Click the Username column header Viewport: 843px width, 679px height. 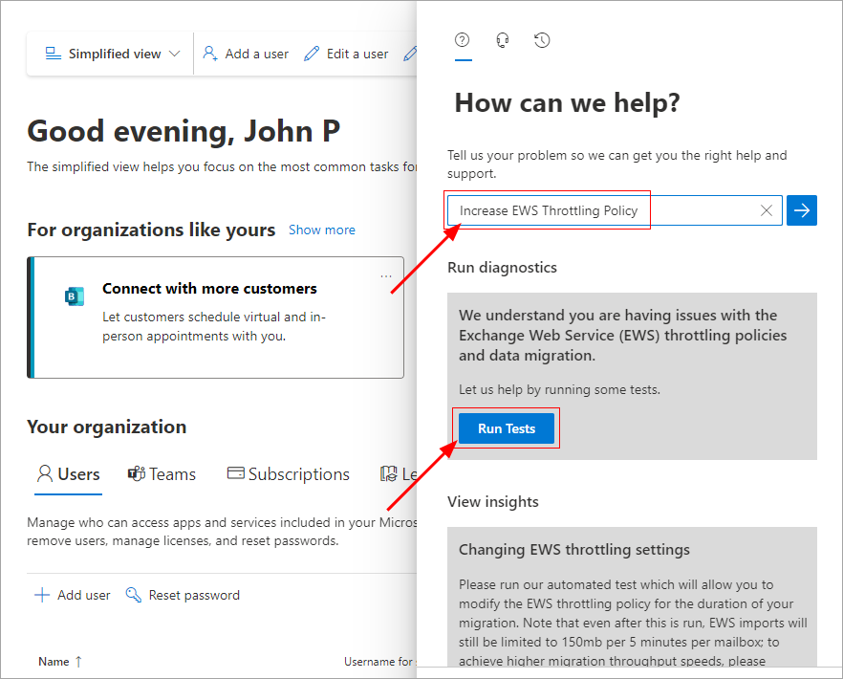380,662
